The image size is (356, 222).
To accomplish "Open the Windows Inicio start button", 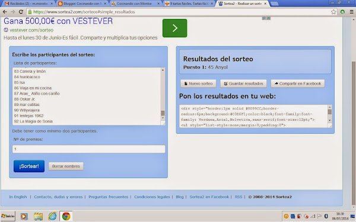I will click(x=8, y=216).
